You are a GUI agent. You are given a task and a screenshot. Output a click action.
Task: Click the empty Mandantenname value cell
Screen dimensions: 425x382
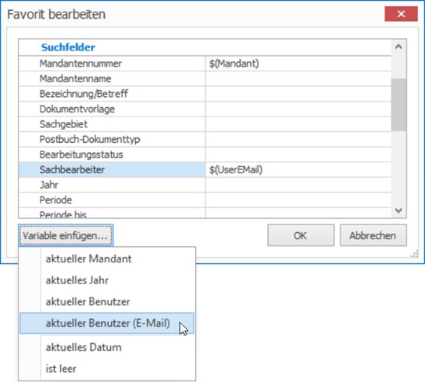[x=298, y=79]
